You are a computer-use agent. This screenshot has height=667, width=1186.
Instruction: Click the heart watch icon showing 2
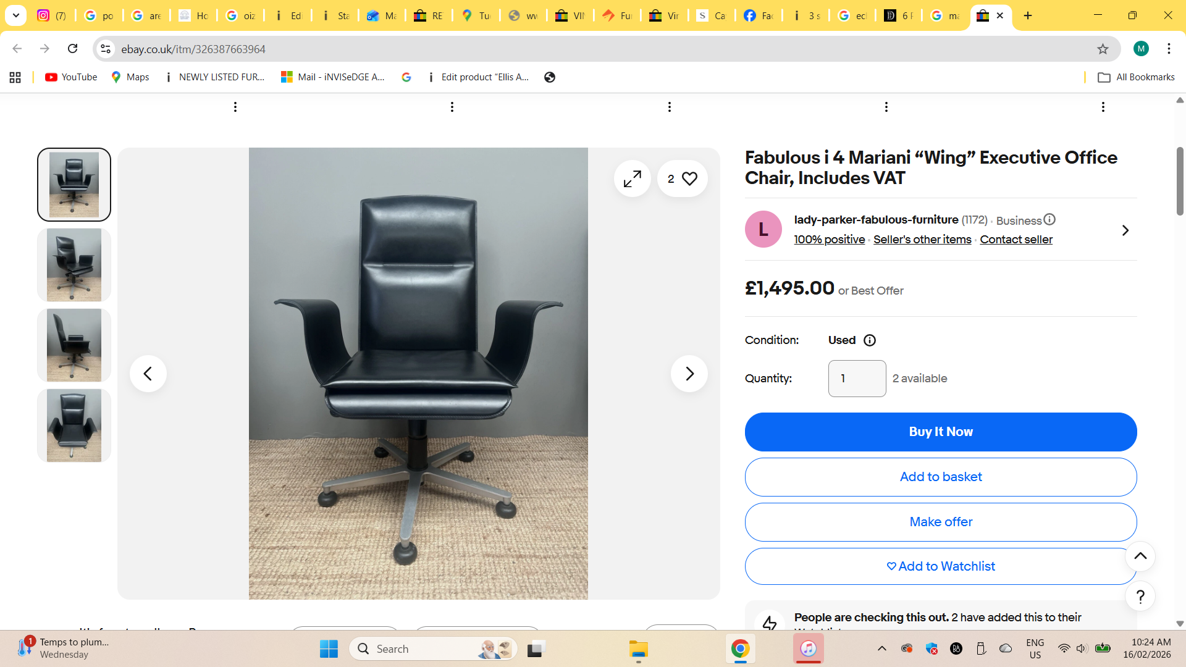pyautogui.click(x=682, y=179)
